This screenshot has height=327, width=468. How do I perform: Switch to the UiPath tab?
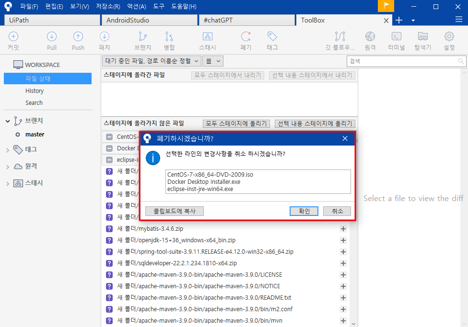[x=52, y=20]
